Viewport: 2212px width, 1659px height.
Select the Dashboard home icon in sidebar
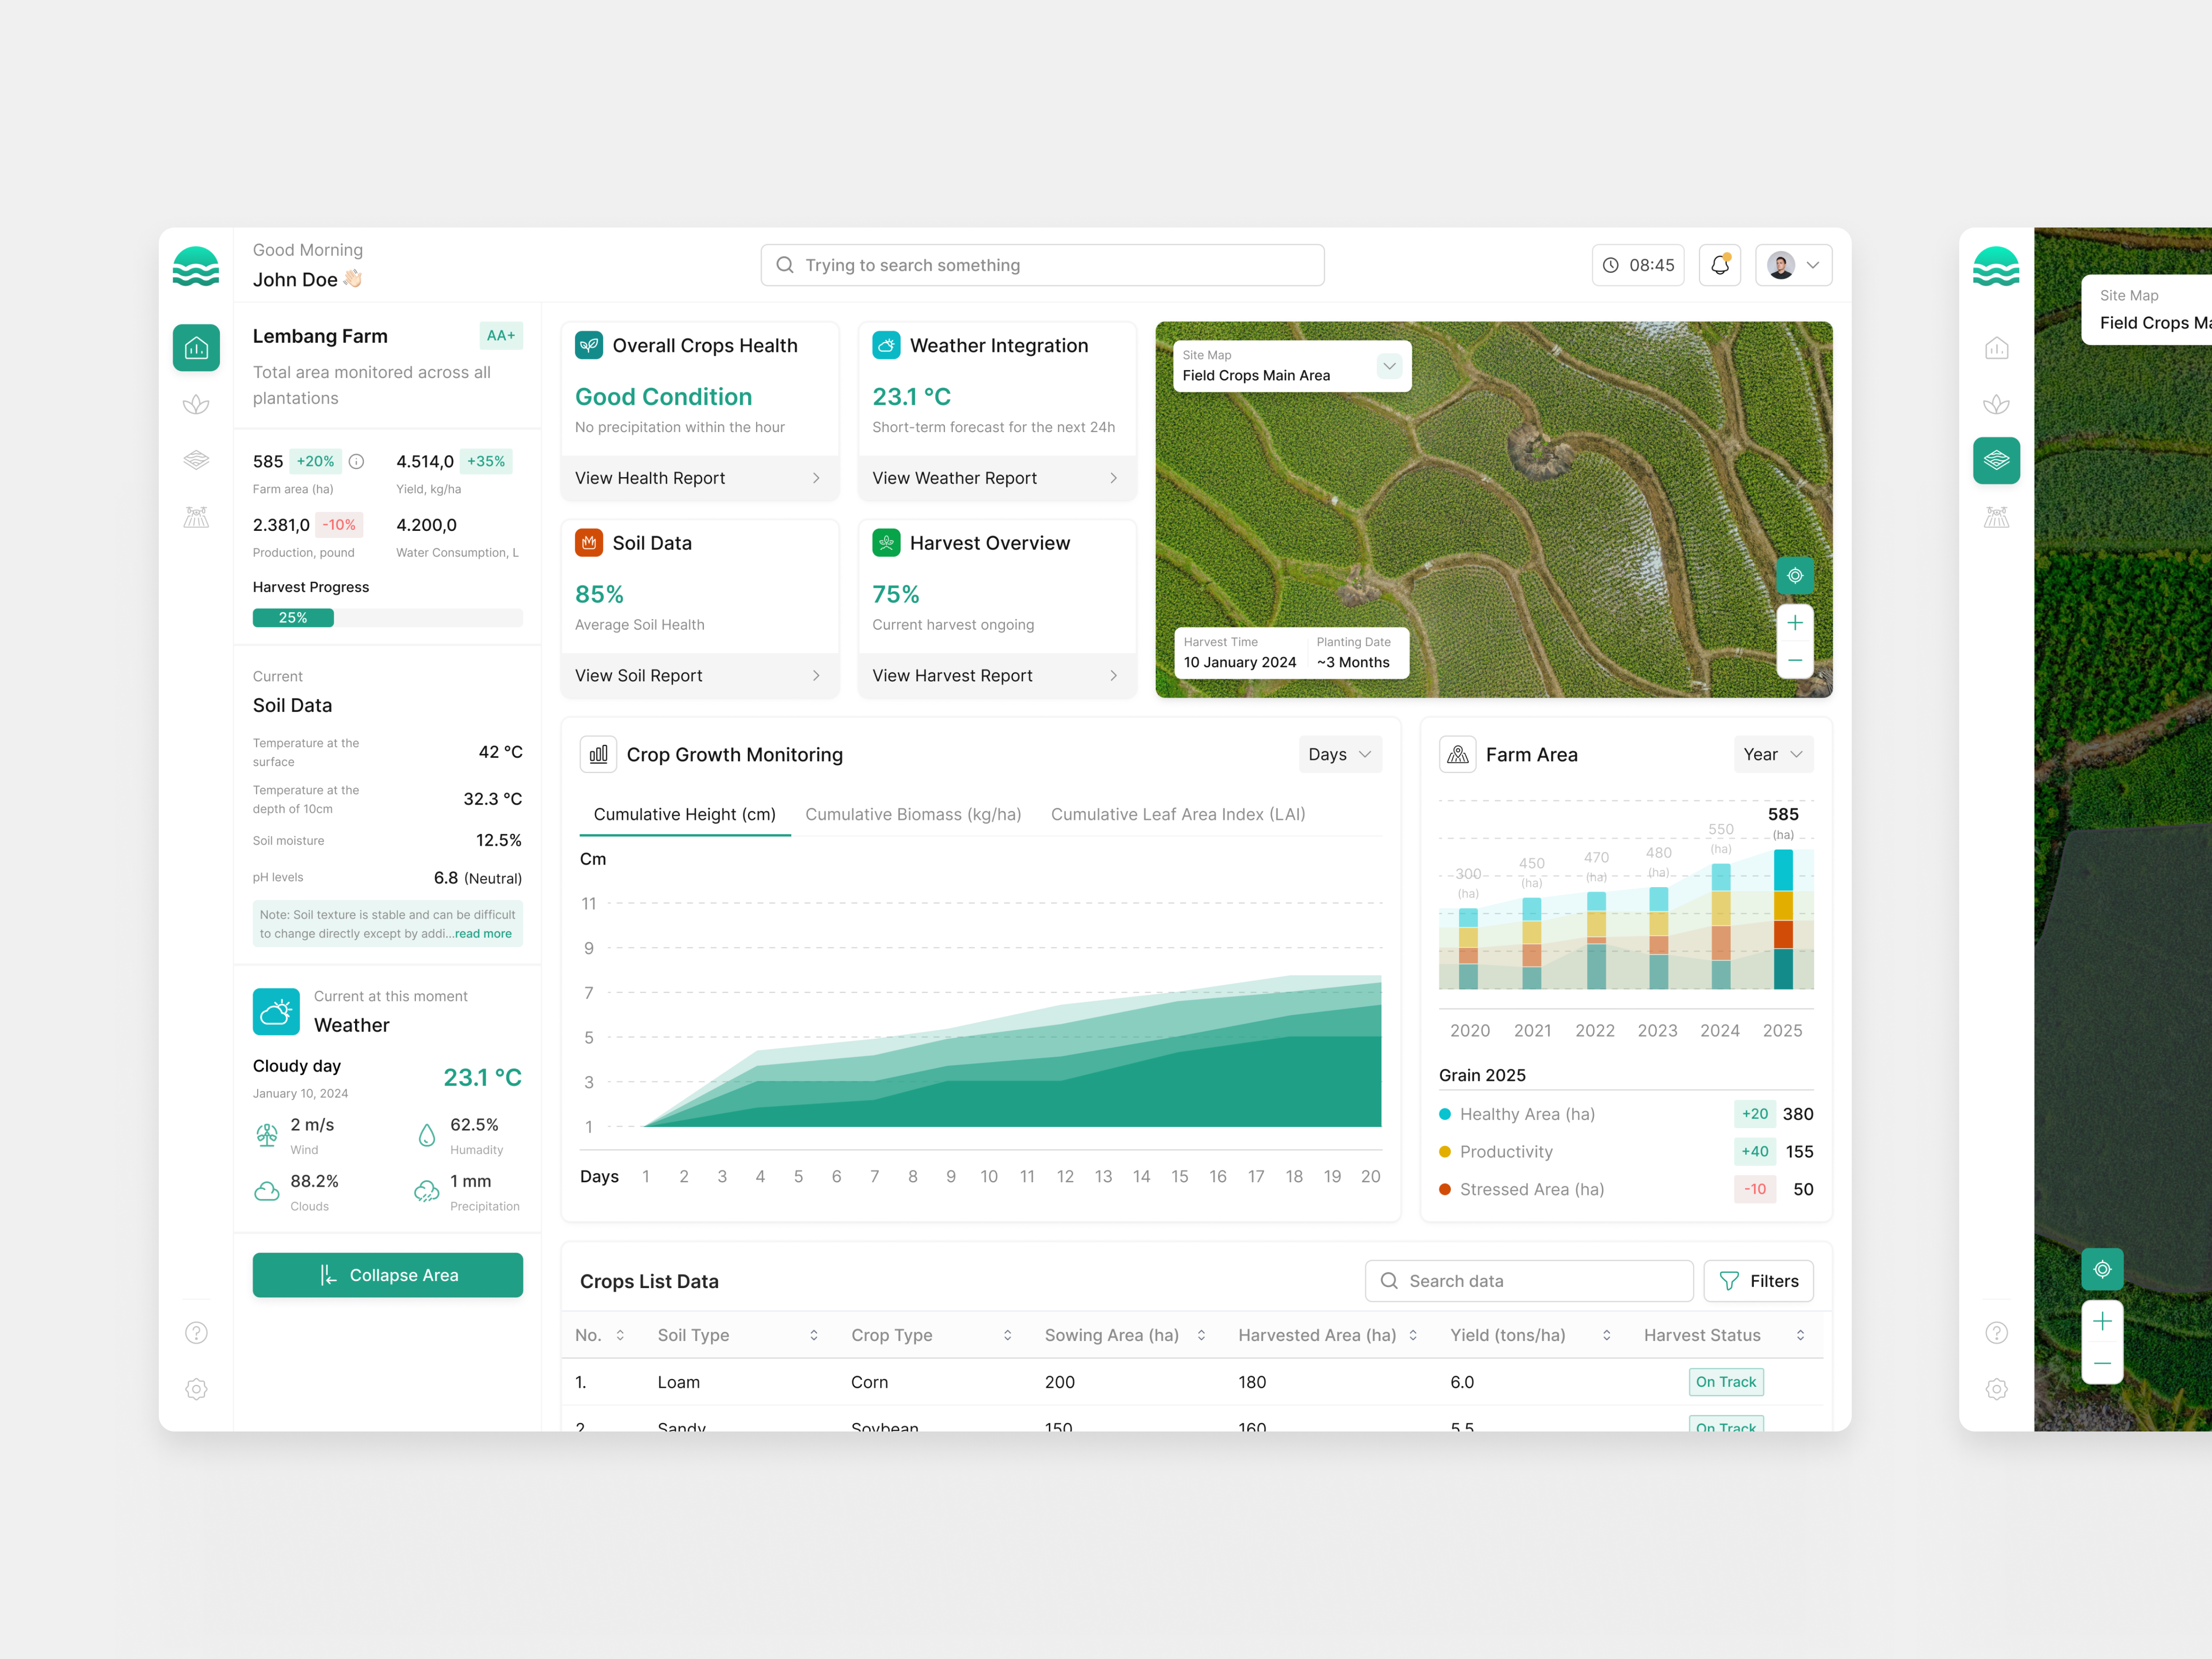click(196, 348)
